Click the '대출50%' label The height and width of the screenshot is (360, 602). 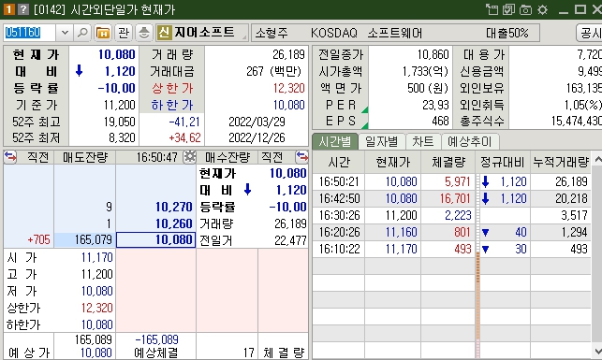point(507,33)
